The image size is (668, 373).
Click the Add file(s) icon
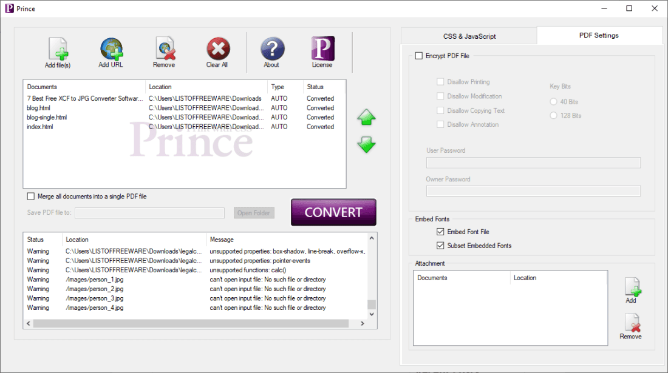(x=58, y=49)
